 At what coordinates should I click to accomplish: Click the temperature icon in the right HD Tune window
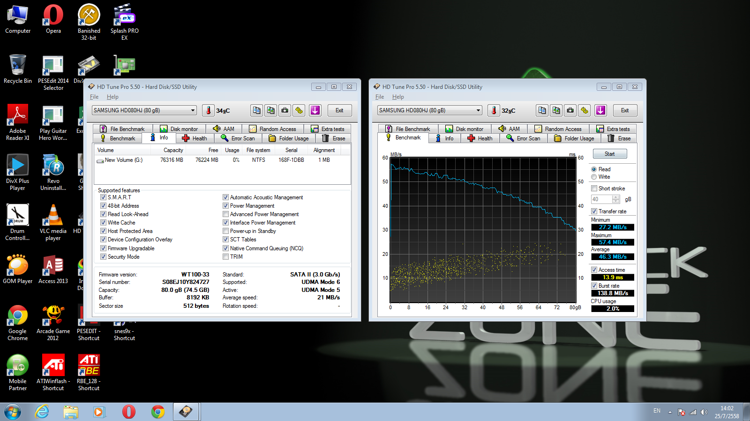pyautogui.click(x=494, y=110)
